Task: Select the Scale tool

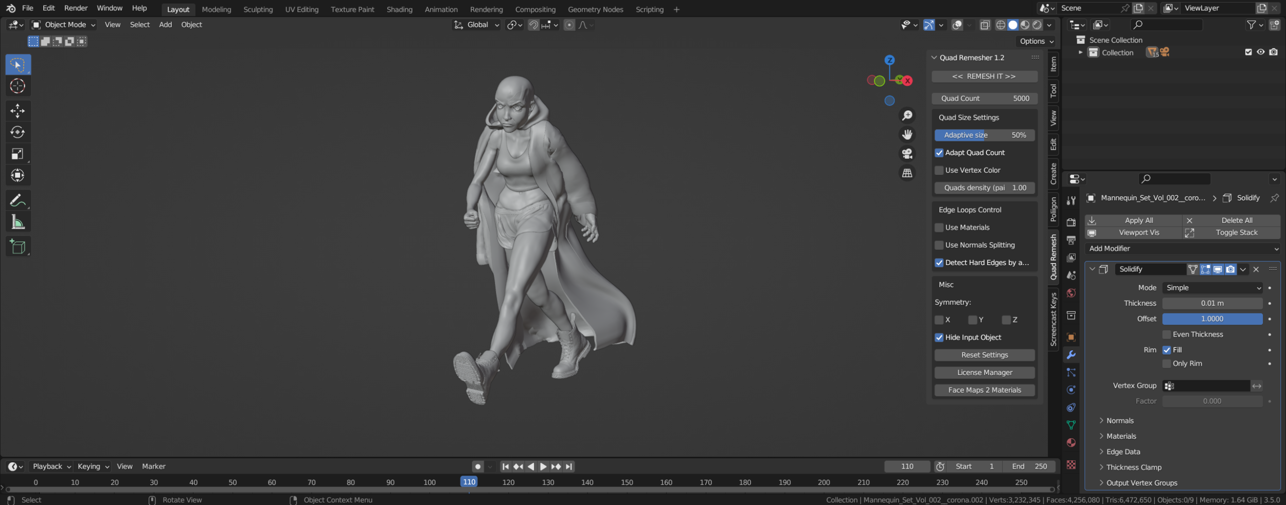Action: [x=17, y=154]
